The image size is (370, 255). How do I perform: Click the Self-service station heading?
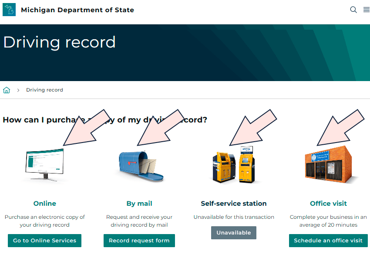tap(234, 204)
